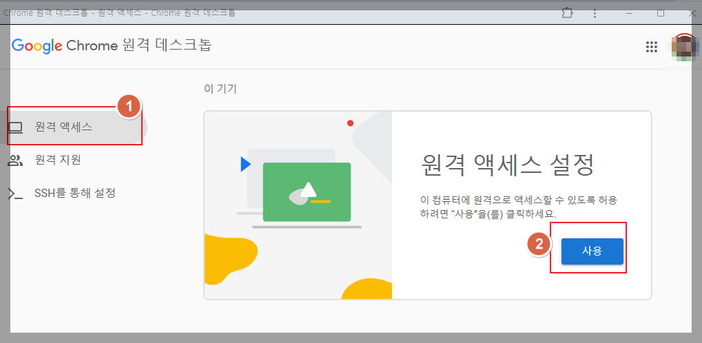Click the Chrome 원격 데스크톱 header title
This screenshot has width=702, height=343.
click(x=138, y=45)
